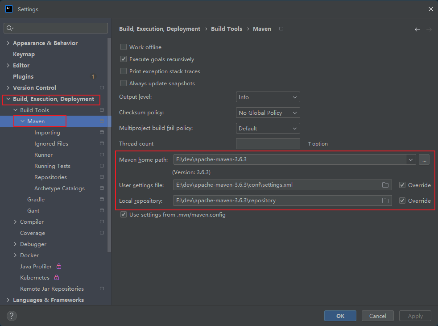Uncheck Override next to Local repository
This screenshot has height=326, width=438.
(402, 201)
